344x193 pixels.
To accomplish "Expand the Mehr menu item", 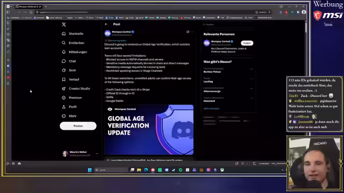I will tap(69, 116).
